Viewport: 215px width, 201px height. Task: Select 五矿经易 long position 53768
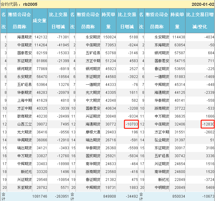[111, 53]
